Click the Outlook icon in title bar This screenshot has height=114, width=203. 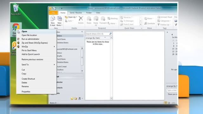pos(50,9)
